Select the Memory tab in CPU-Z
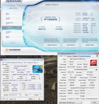 pos(20,63)
